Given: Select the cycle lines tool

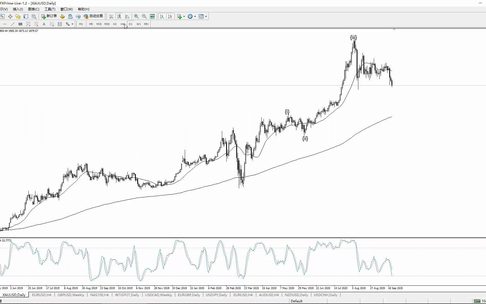Looking at the screenshot, I should tap(60, 24).
